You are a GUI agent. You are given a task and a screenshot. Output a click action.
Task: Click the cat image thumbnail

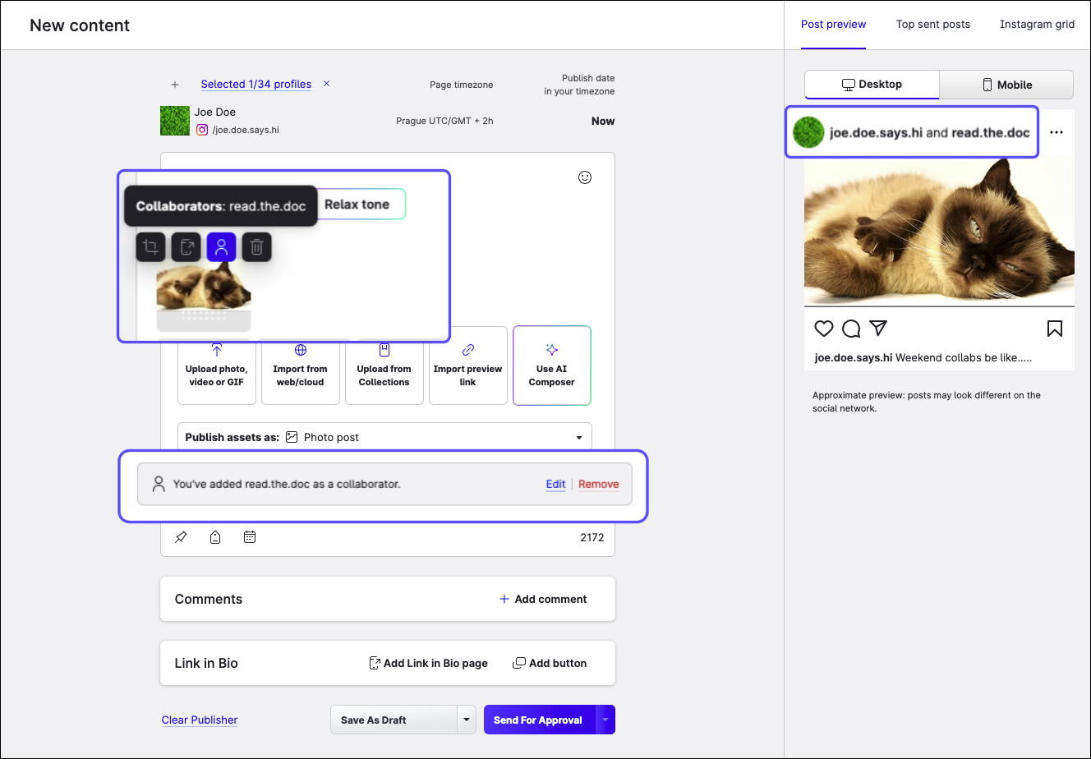(204, 289)
